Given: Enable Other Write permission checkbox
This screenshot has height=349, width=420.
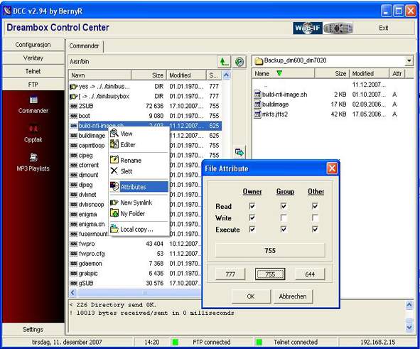Looking at the screenshot, I should click(x=315, y=218).
